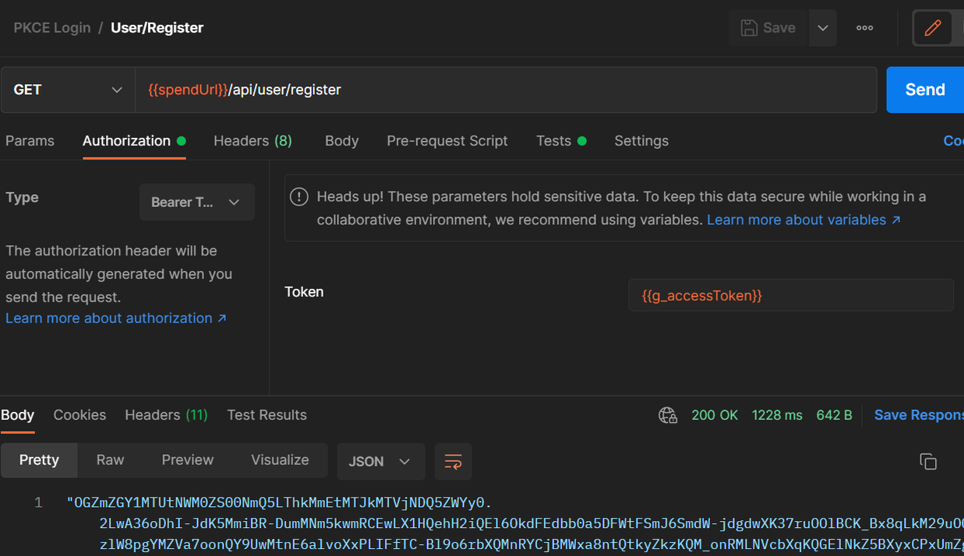
Task: Click the info icon in Heads up notice
Action: tap(298, 197)
